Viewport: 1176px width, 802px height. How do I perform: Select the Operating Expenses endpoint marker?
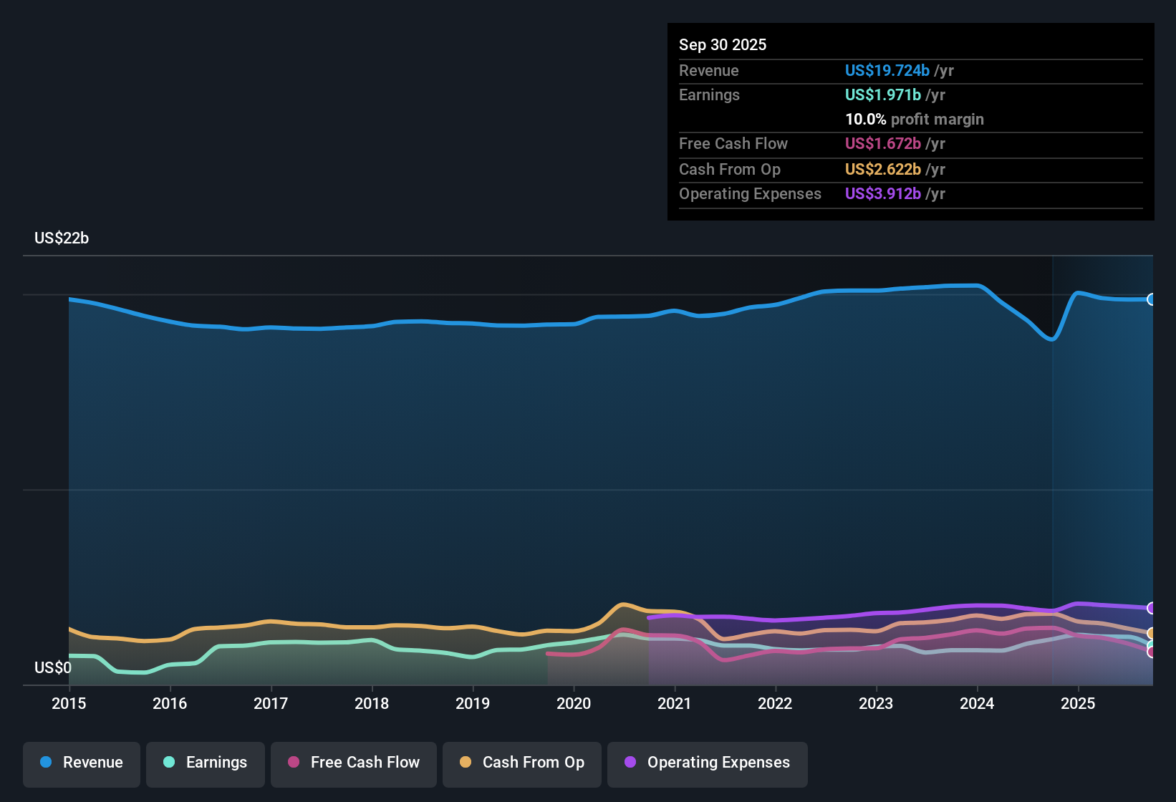coord(1152,608)
